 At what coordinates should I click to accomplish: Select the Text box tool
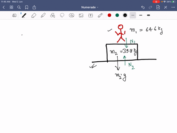click(x=91, y=16)
